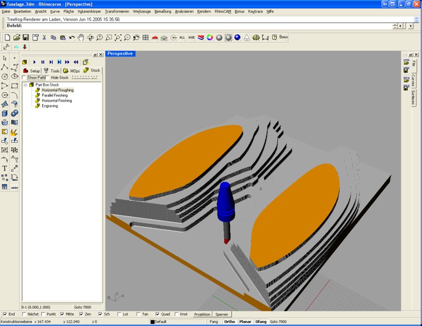This screenshot has width=422, height=326.
Task: Adjust the simulation speed slider
Action: click(x=85, y=77)
